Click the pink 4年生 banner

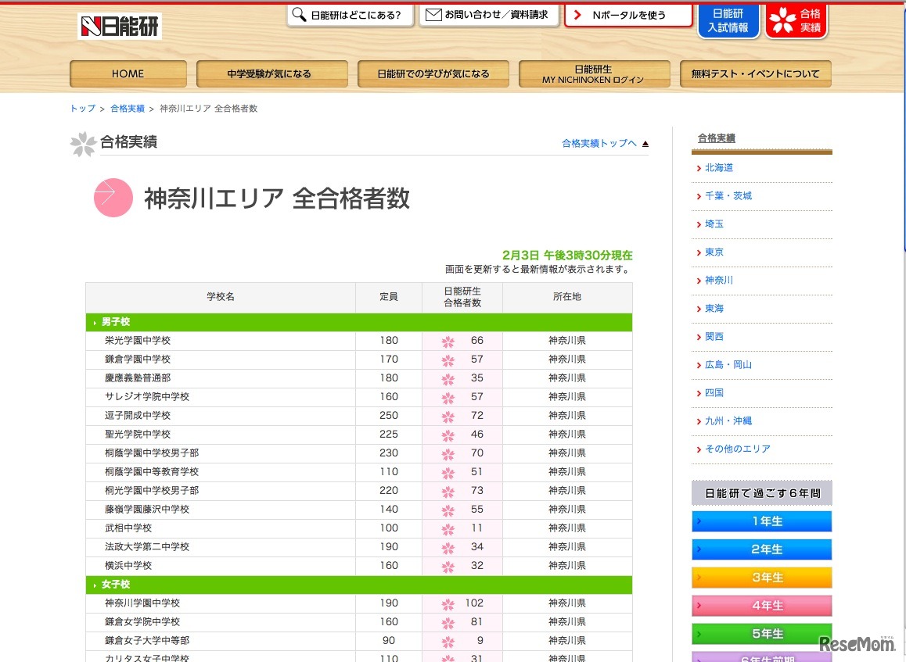[761, 606]
